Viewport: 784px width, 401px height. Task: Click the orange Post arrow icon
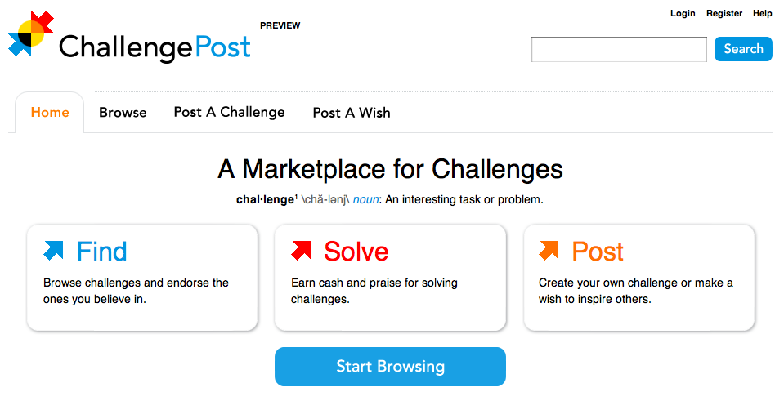[x=549, y=251]
